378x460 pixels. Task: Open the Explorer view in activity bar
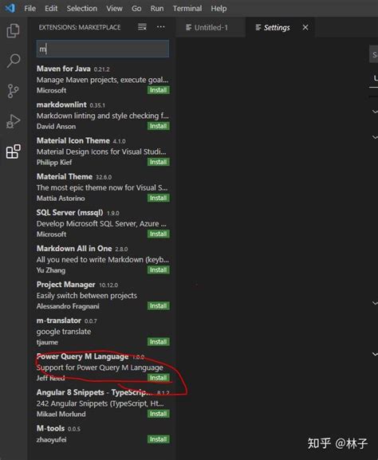click(14, 30)
